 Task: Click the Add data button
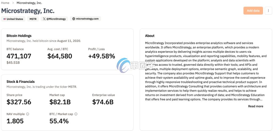pyautogui.click(x=253, y=11)
